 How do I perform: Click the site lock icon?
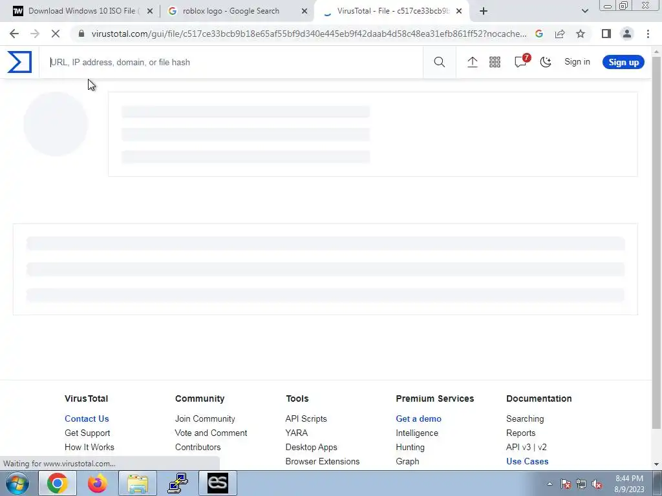pos(81,34)
